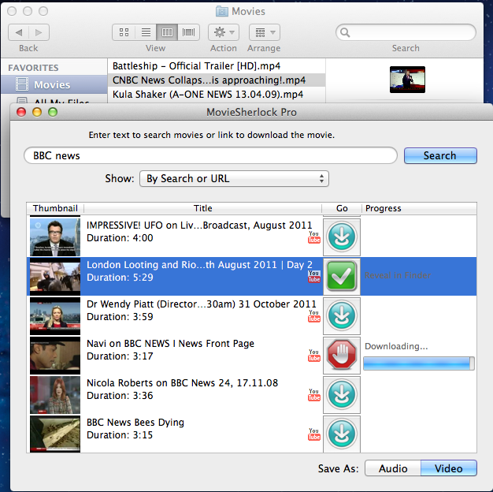Image resolution: width=493 pixels, height=492 pixels.
Task: Switch Finder to icon view
Action: pyautogui.click(x=124, y=32)
